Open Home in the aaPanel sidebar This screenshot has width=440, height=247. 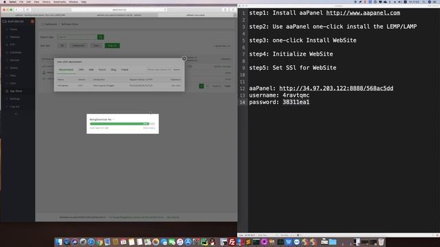pos(13,29)
